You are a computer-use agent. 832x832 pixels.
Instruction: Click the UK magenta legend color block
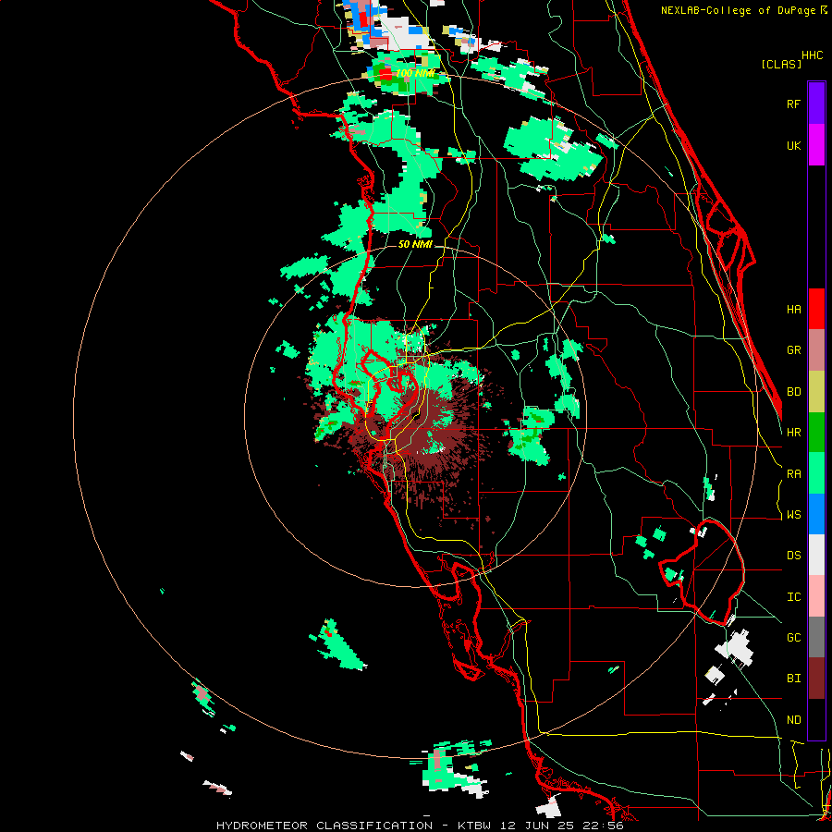pyautogui.click(x=816, y=145)
